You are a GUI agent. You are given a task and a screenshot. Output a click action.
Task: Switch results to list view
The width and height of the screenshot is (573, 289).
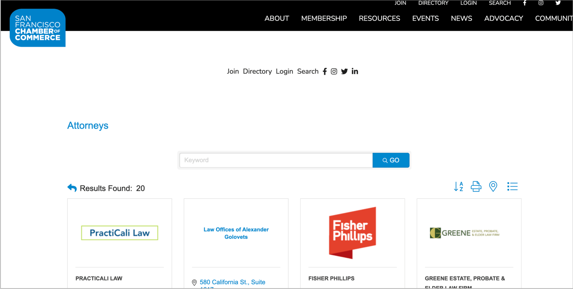click(x=512, y=187)
